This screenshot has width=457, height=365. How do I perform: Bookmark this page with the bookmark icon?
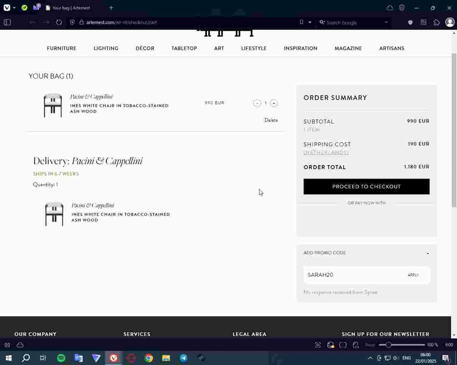point(301,22)
